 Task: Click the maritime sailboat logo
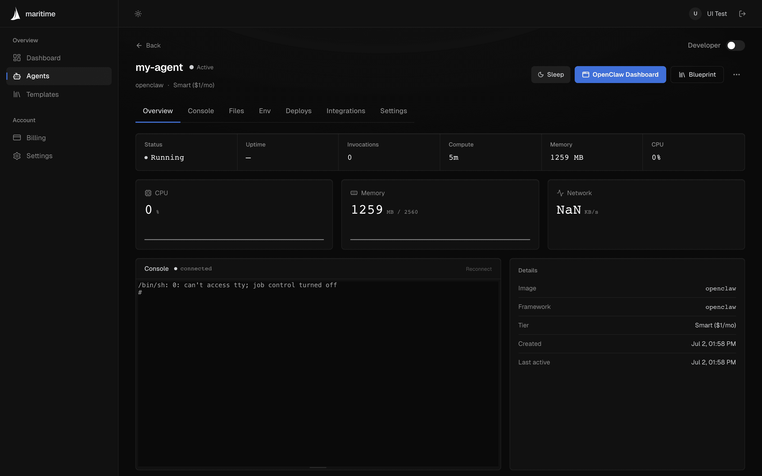pos(15,13)
